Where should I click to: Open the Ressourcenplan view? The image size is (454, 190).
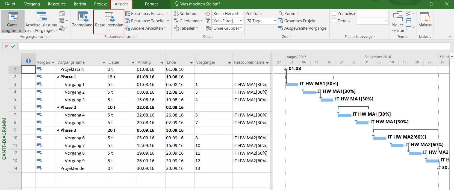click(x=109, y=17)
